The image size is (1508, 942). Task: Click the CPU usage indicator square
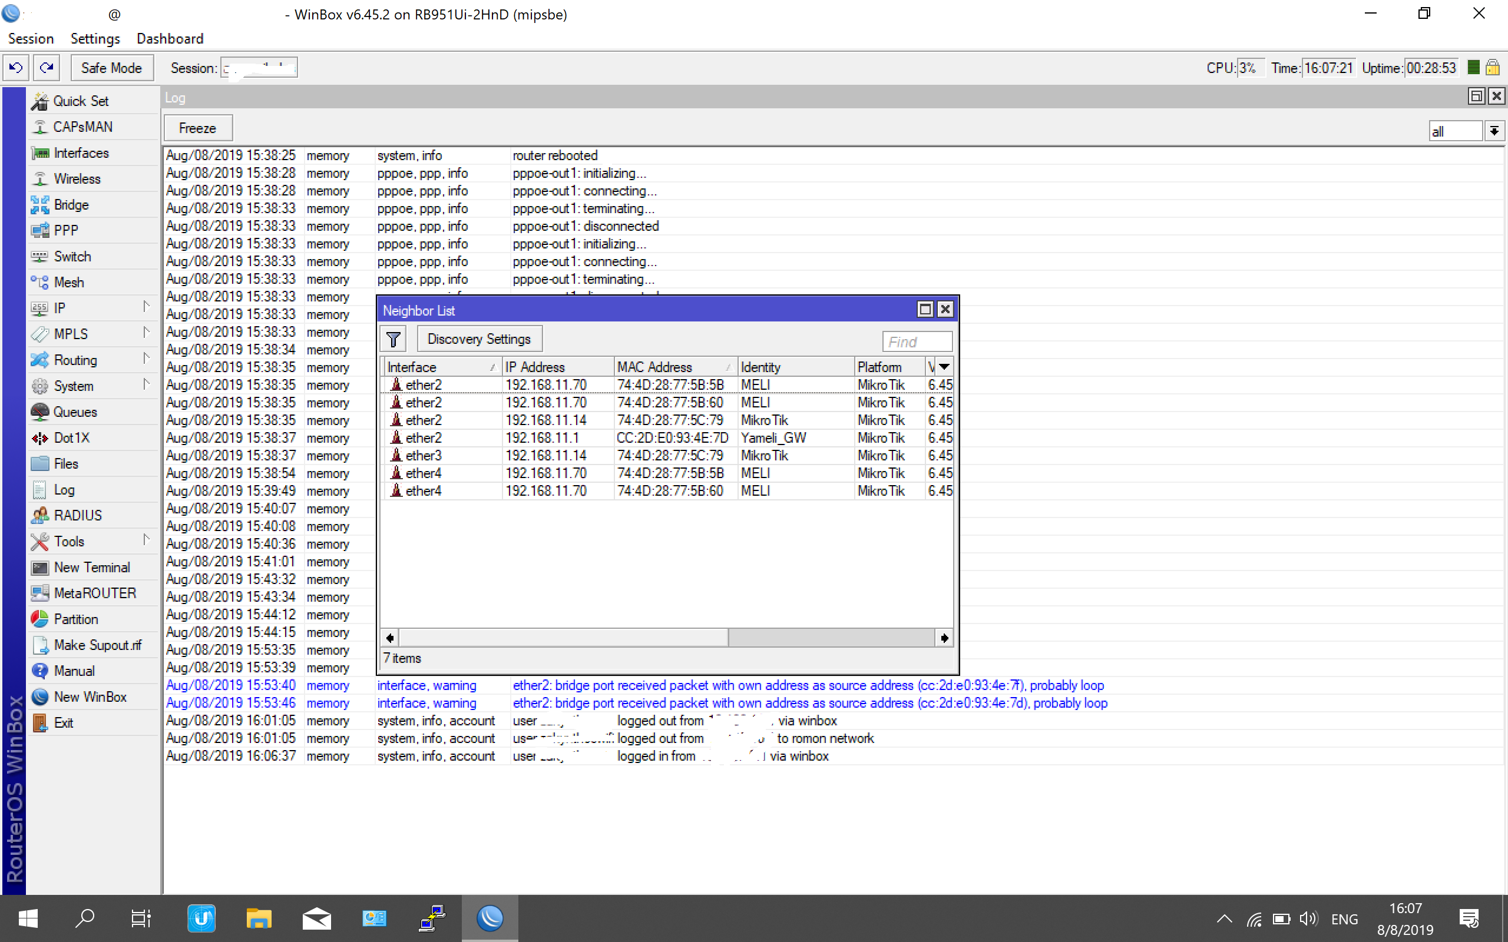click(x=1473, y=67)
